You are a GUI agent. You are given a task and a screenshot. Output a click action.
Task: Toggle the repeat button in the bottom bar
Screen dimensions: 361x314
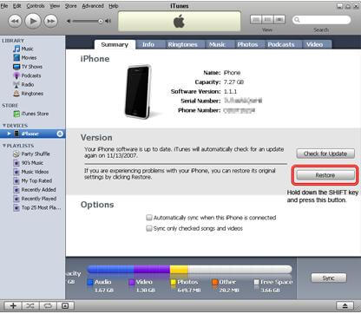pos(48,305)
